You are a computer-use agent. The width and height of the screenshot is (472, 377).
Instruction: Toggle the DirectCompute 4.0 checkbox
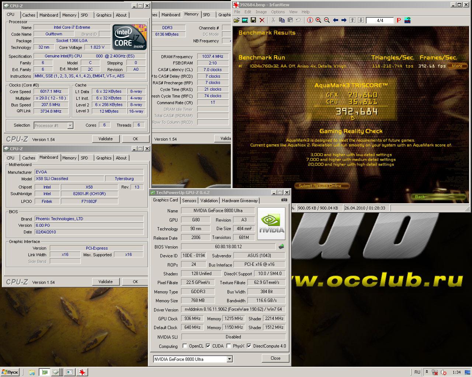[249, 346]
